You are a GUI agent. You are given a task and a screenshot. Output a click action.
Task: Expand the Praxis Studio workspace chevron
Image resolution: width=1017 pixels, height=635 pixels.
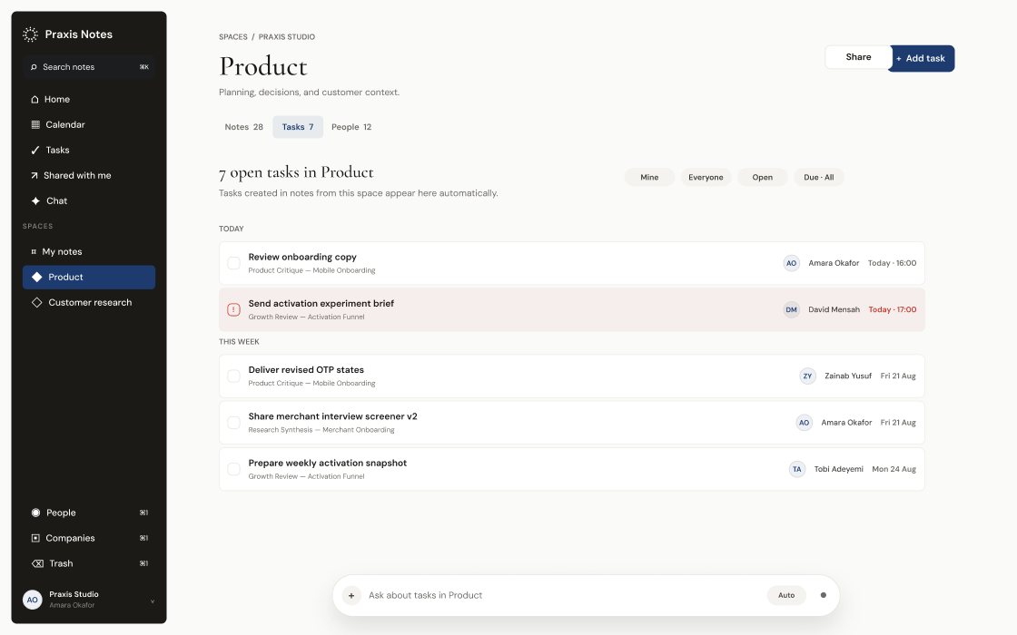pos(153,601)
